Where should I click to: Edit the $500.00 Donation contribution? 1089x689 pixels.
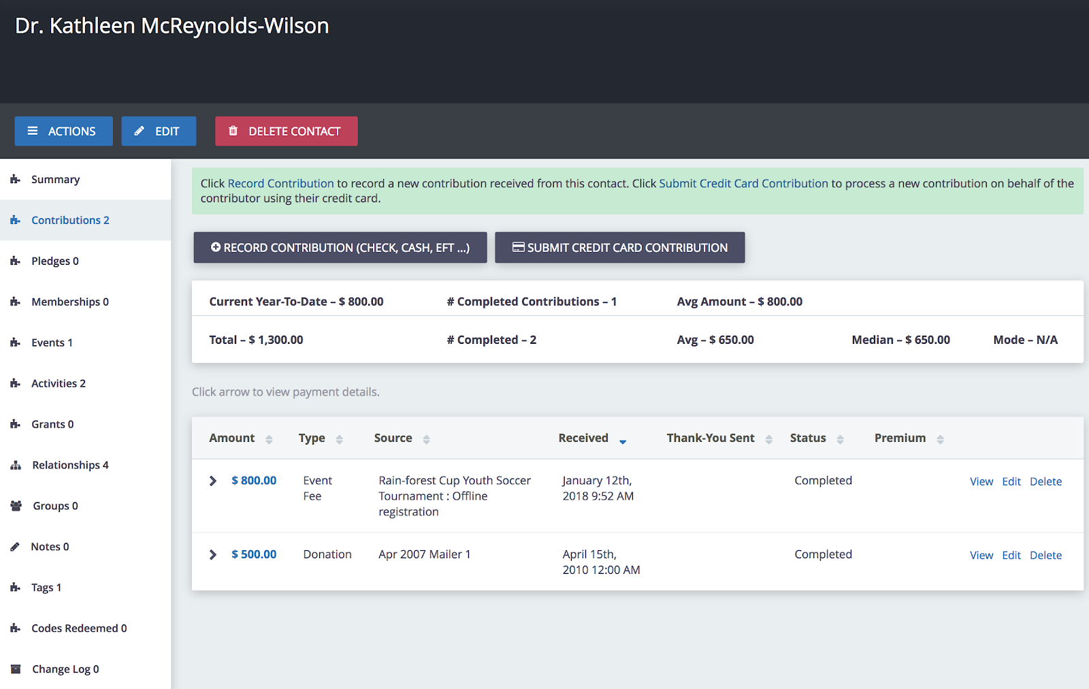pos(1011,556)
